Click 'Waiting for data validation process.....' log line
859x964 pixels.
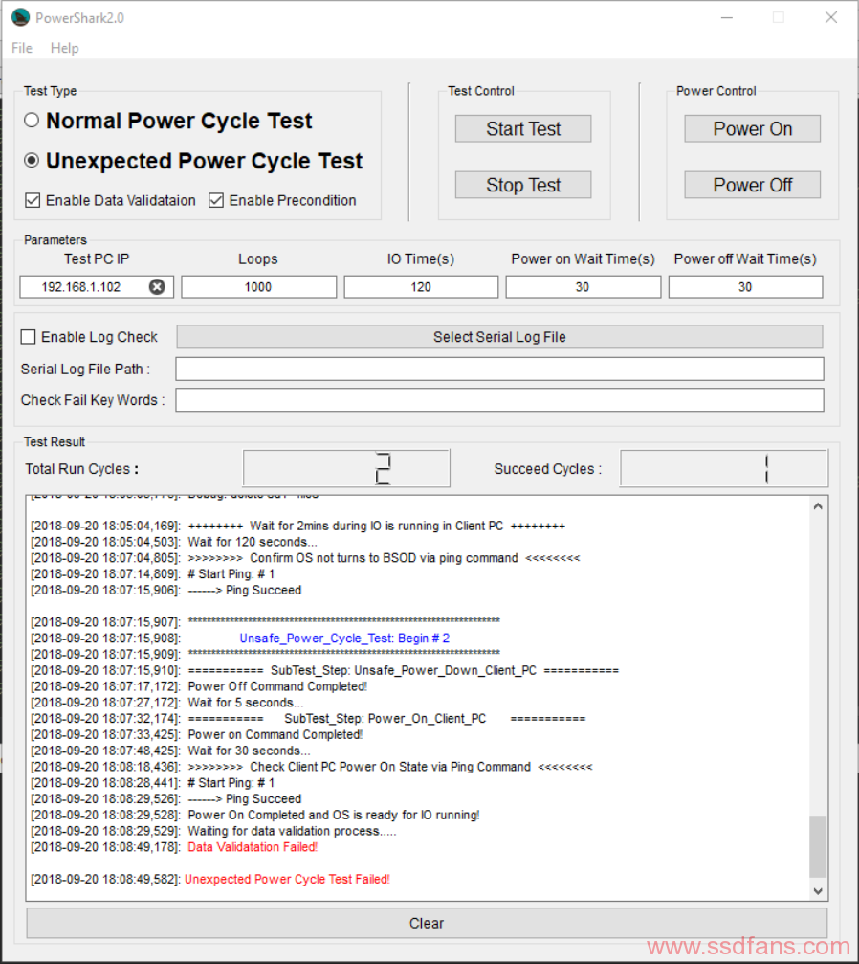click(x=292, y=831)
